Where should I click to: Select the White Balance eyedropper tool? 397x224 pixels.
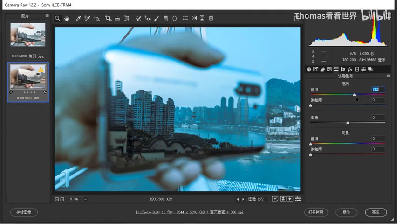click(x=78, y=18)
